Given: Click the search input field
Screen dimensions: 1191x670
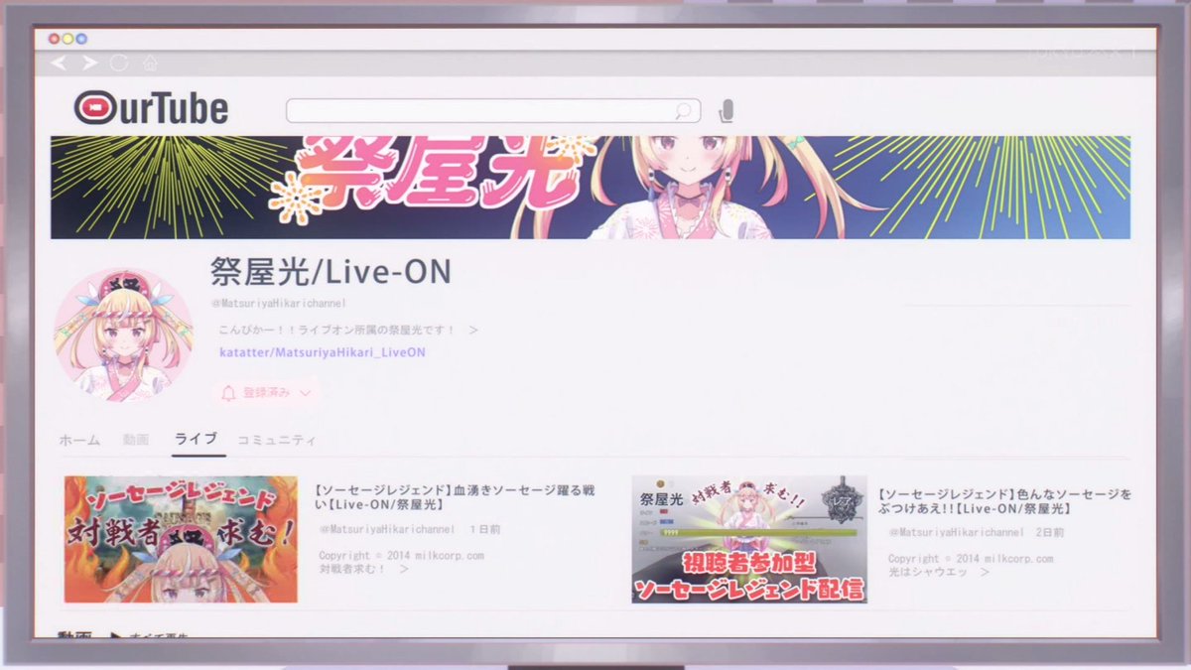Looking at the screenshot, I should (493, 110).
